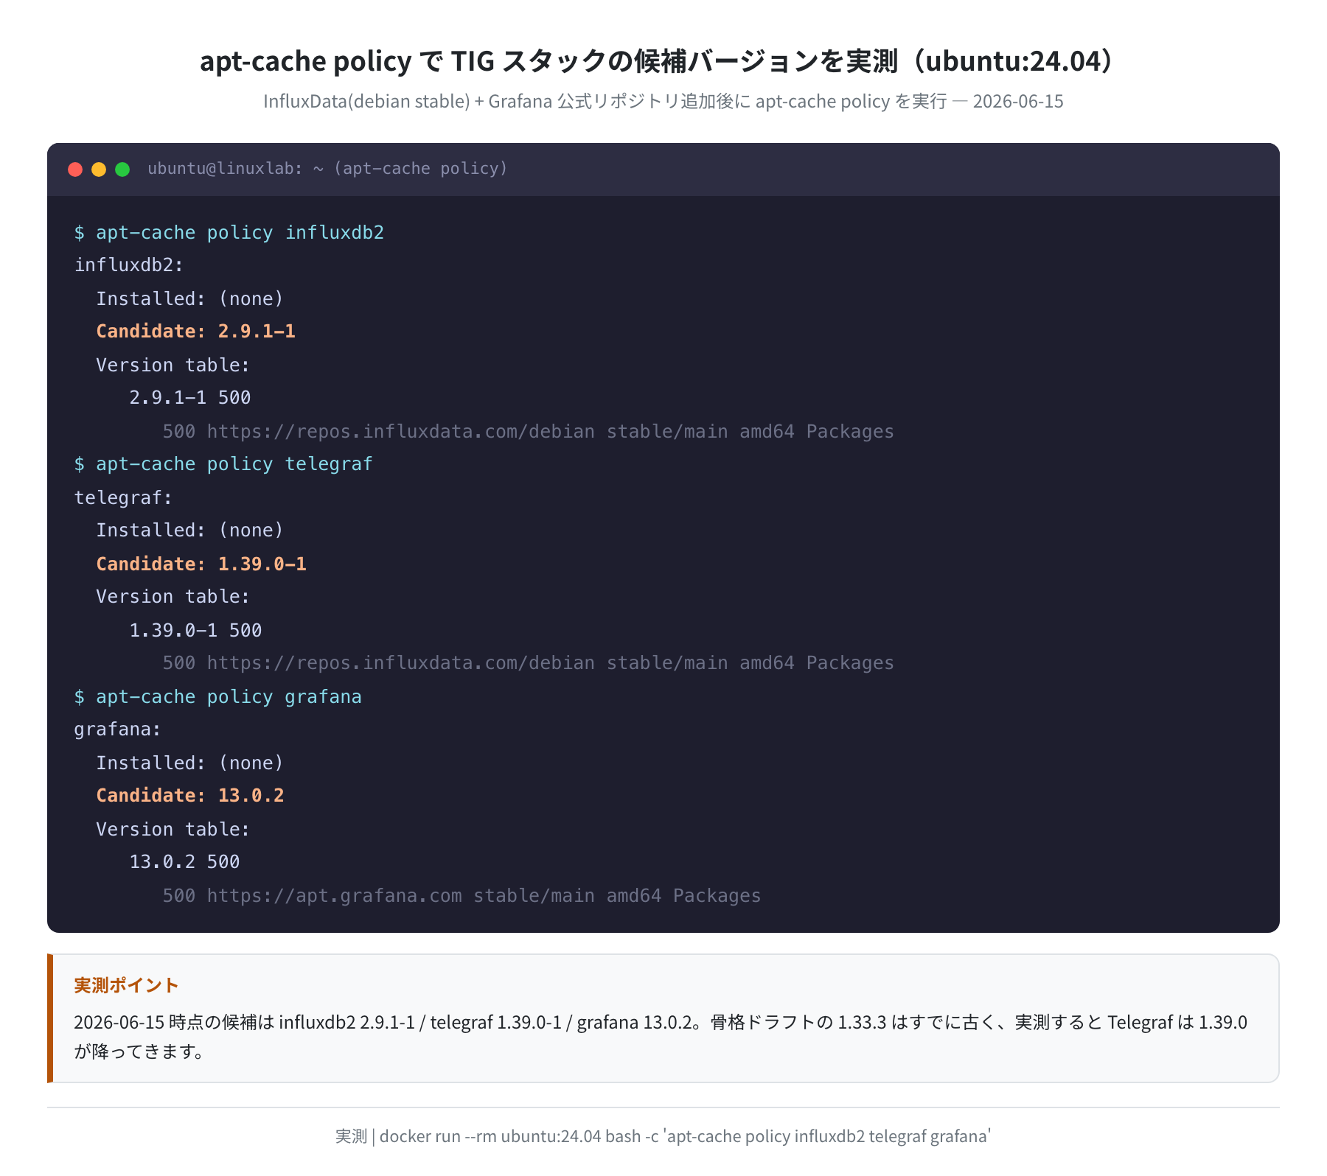
Task: Click the callout paragraph starting '2026-06-15 時点の候補は'
Action: tap(661, 1037)
